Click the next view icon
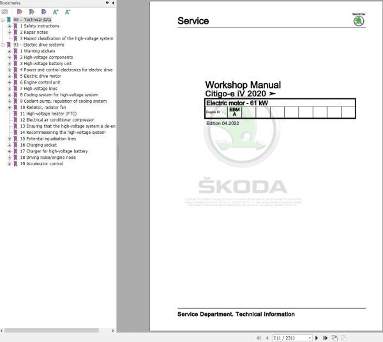This screenshot has width=383, height=342. (343, 338)
